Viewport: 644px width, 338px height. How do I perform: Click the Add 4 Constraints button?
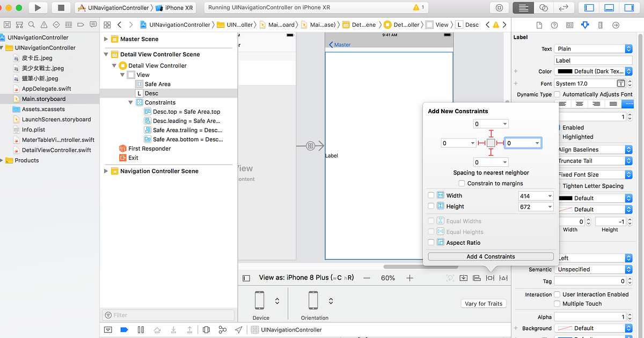pos(489,256)
